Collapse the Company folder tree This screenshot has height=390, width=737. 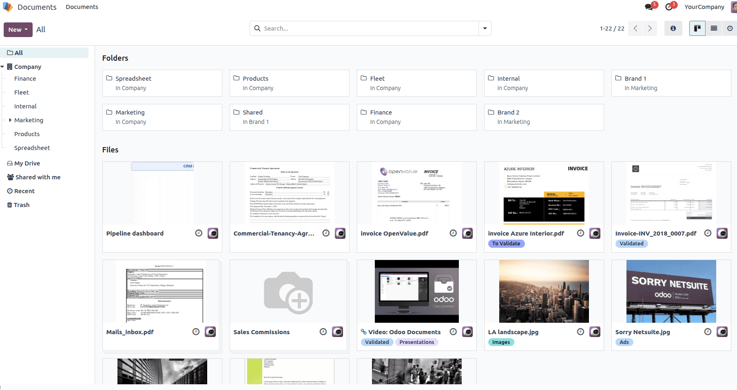[x=2, y=67]
